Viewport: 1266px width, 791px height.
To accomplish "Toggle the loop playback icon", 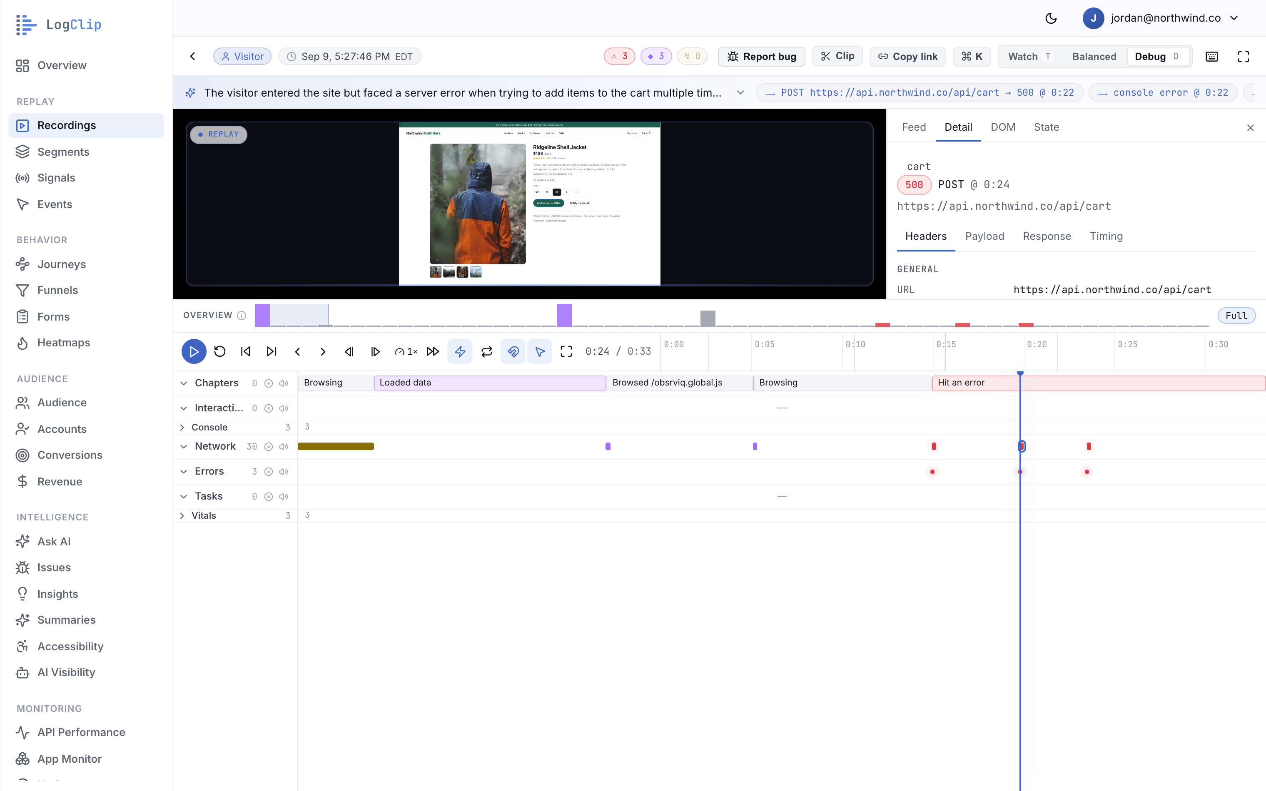I will (x=486, y=351).
